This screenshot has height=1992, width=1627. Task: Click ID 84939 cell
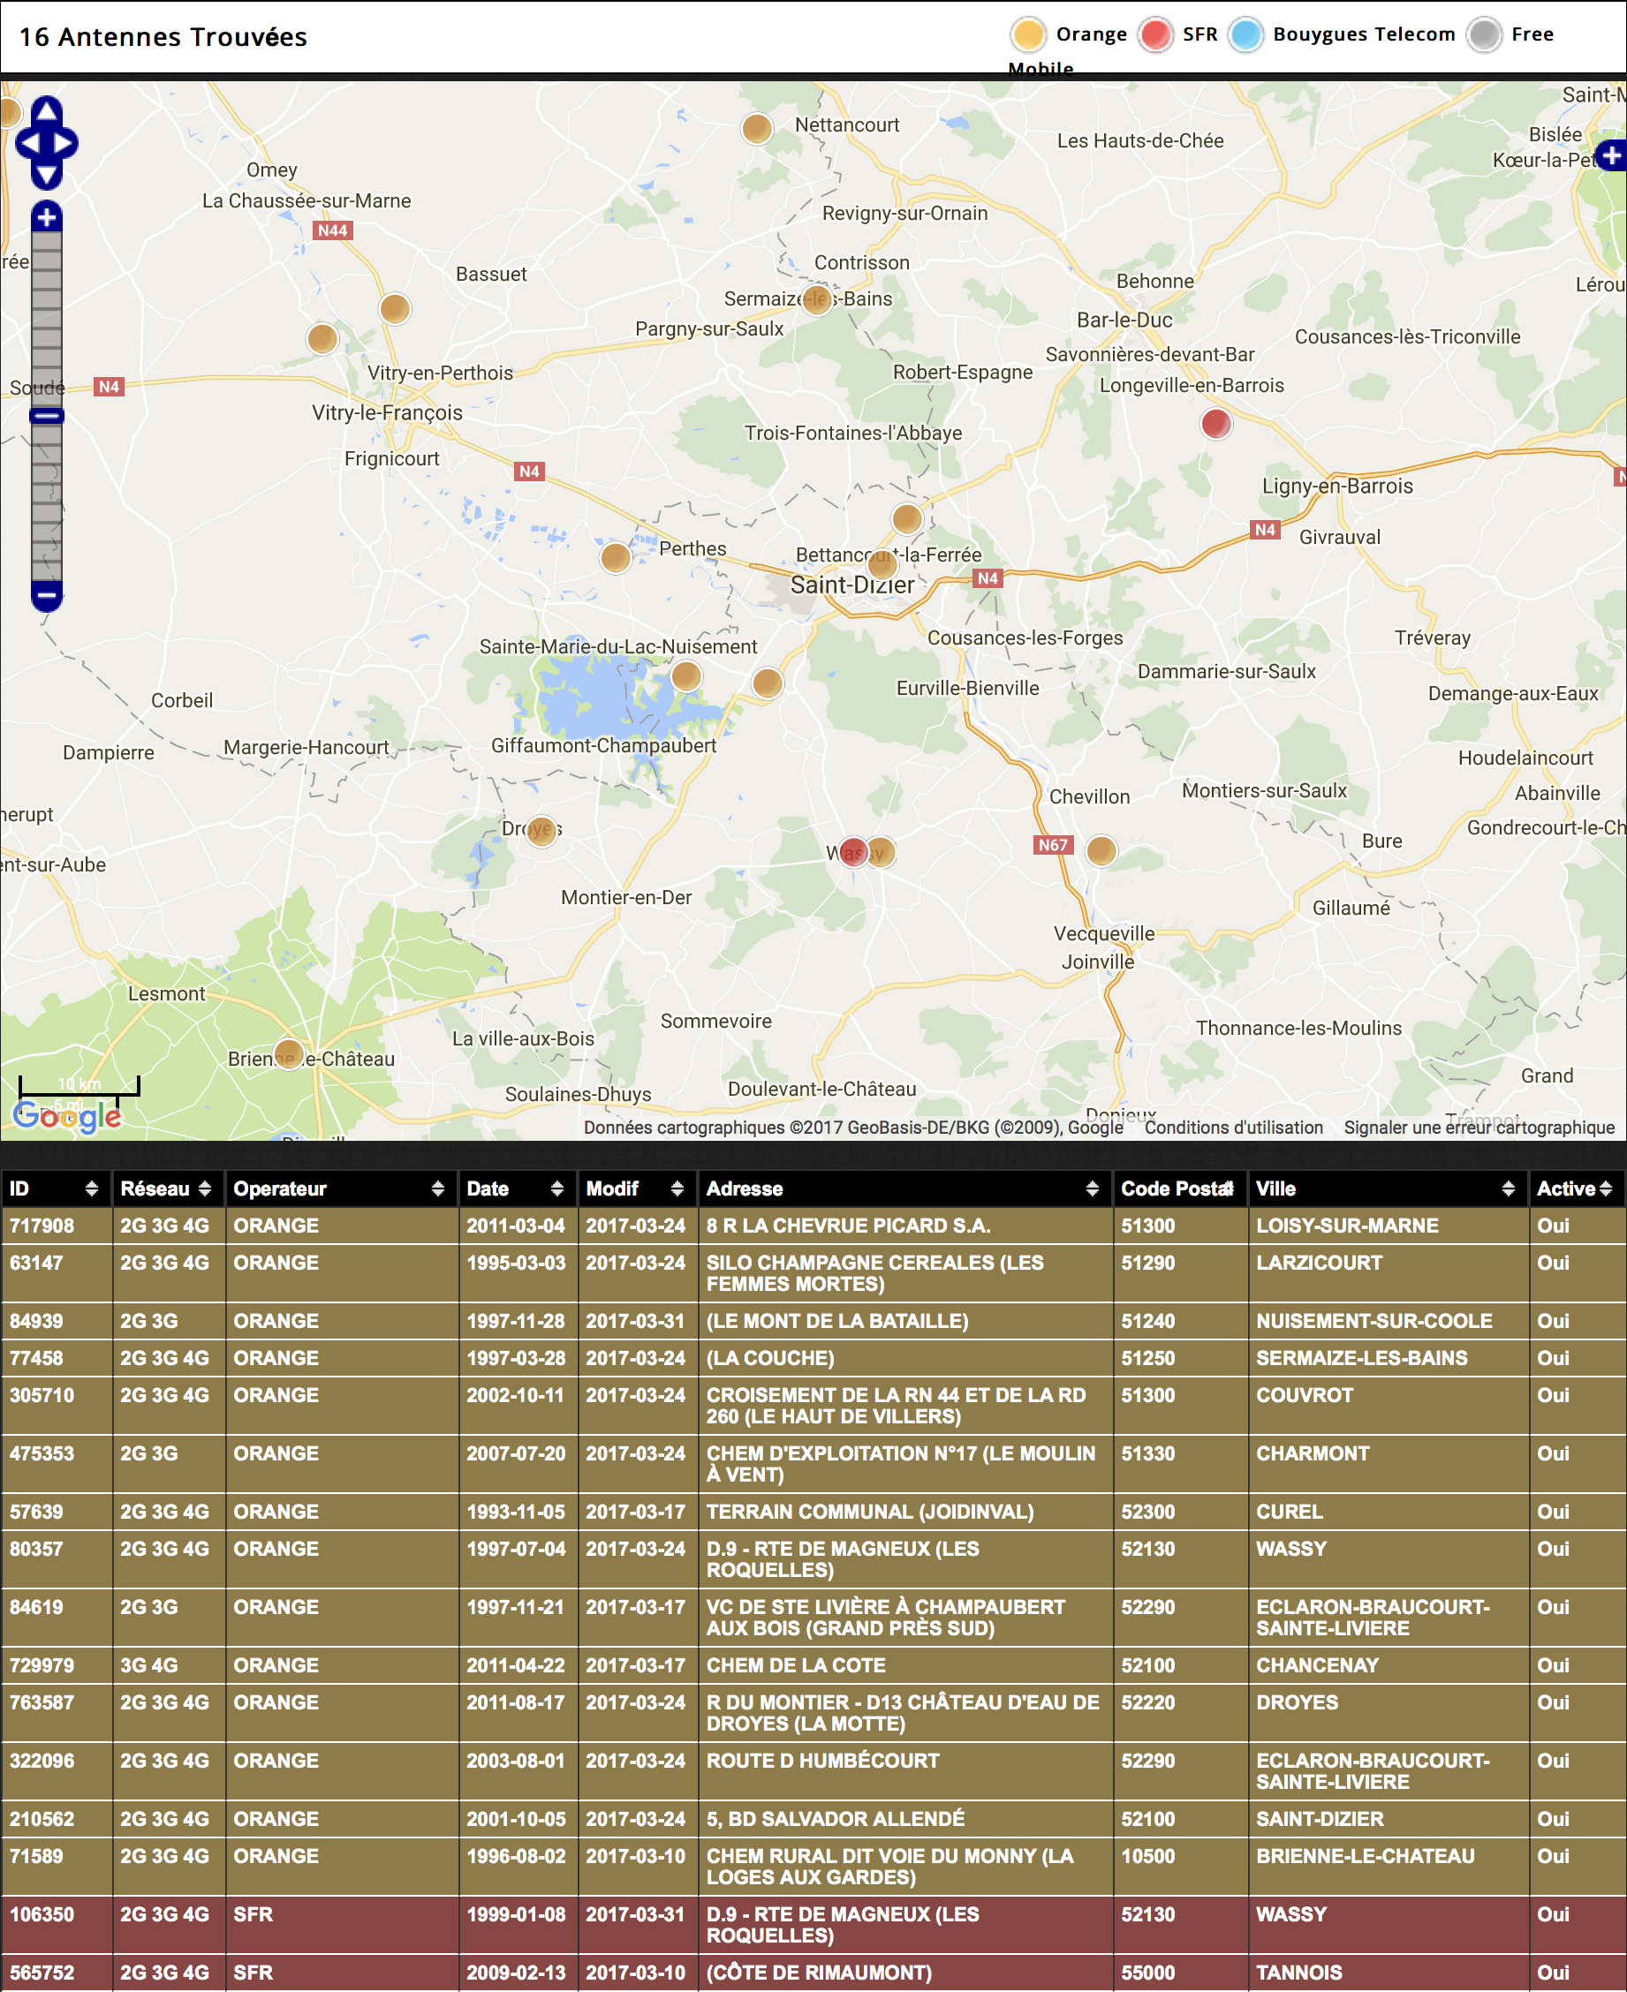57,1321
